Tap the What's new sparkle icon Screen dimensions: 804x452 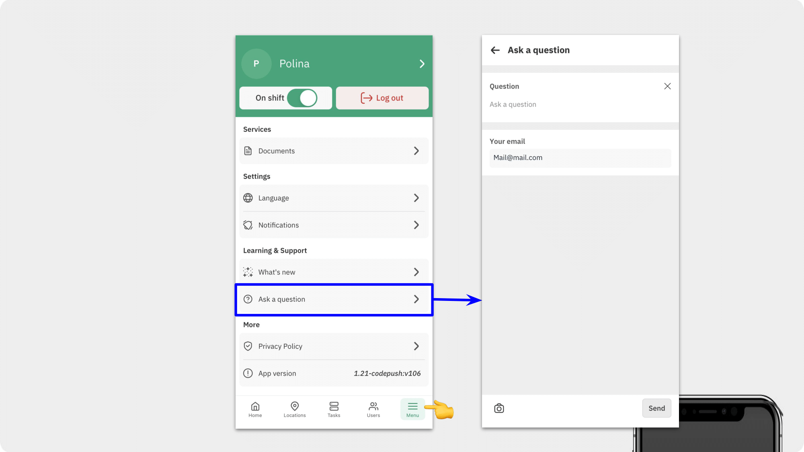click(247, 272)
